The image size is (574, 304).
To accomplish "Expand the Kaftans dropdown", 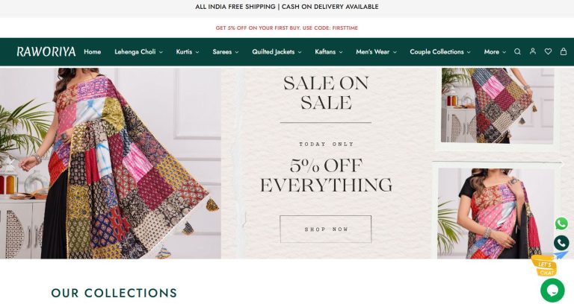I will (x=330, y=52).
